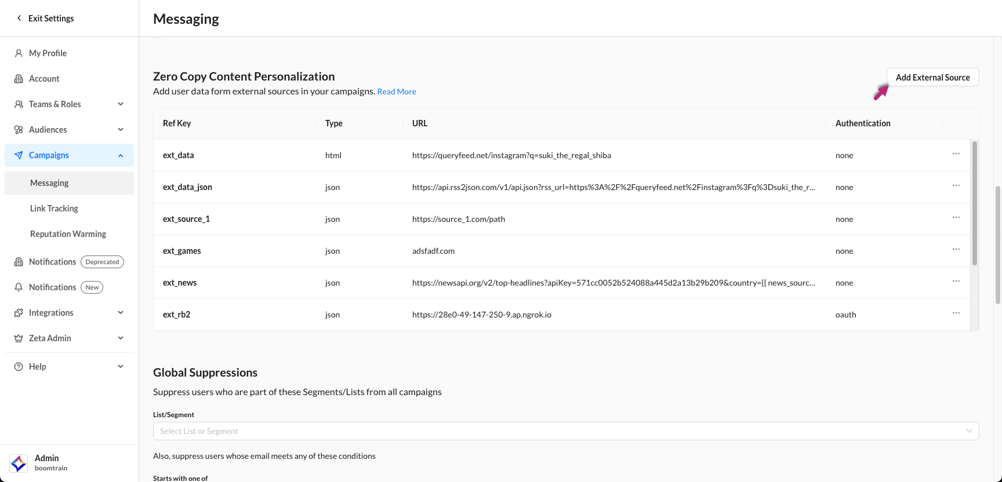Click the Audiences icon in sidebar
Viewport: 1002px width, 482px height.
coord(19,130)
